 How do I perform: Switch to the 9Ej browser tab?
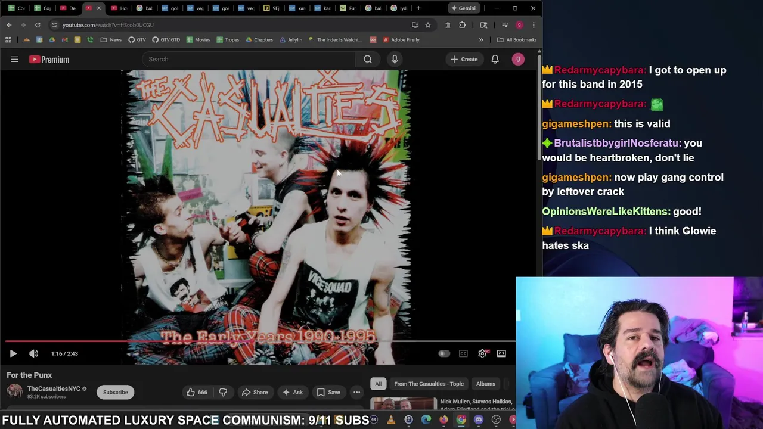click(x=272, y=8)
